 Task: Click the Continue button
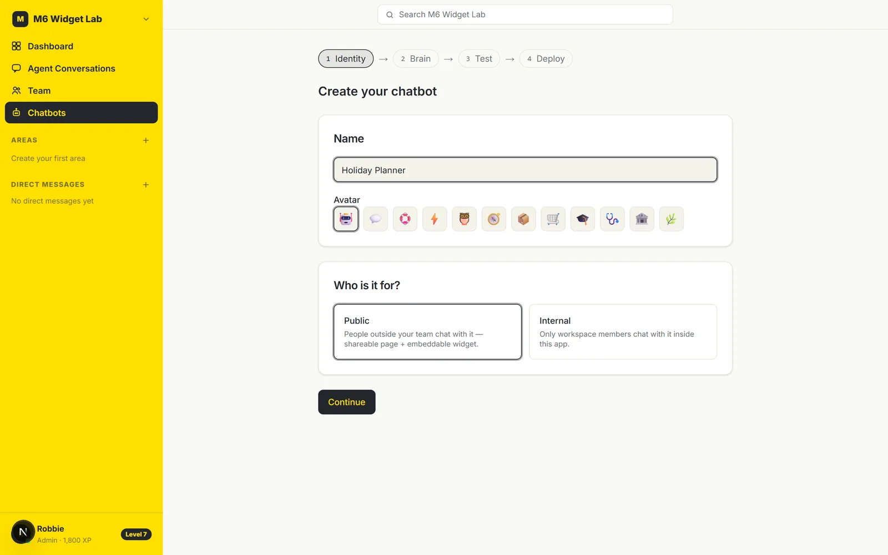coord(347,402)
